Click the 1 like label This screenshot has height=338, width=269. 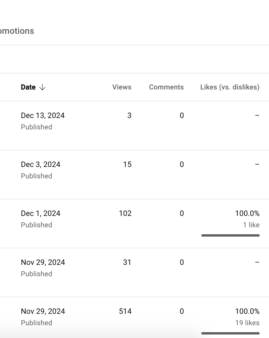click(x=251, y=225)
